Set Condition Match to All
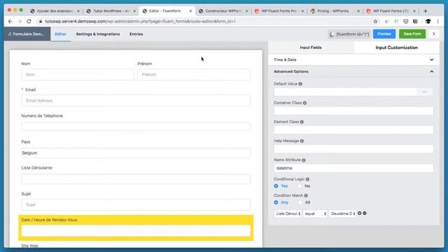Screen dimensions: 448x252 [300, 202]
